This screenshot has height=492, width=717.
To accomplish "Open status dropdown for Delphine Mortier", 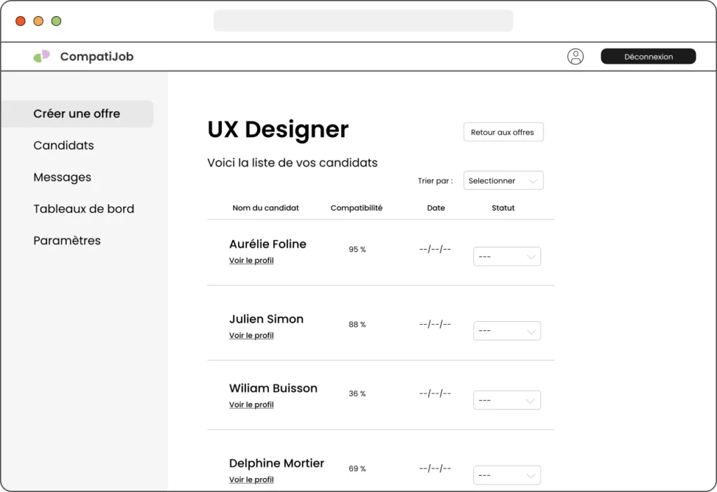I will point(507,475).
